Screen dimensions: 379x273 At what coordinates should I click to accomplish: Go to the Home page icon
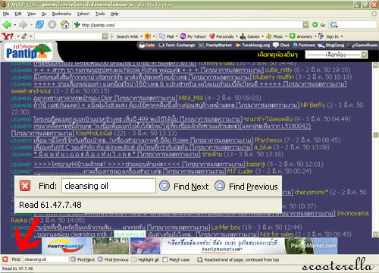(x=64, y=24)
